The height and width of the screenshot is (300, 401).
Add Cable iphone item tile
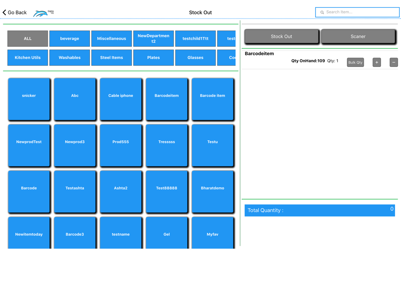pyautogui.click(x=121, y=99)
